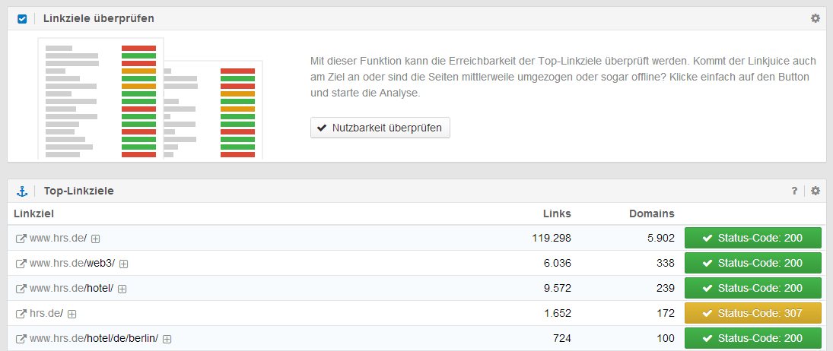Viewport: 833px width, 351px height.
Task: Click the Linkziel column header
Action: (33, 213)
